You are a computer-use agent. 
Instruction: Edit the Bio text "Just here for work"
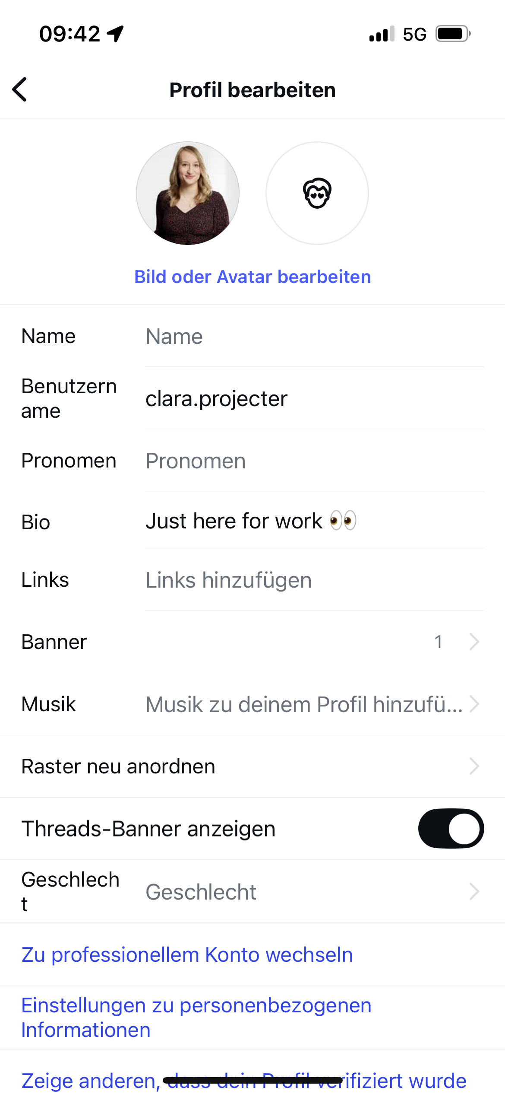coord(314,521)
